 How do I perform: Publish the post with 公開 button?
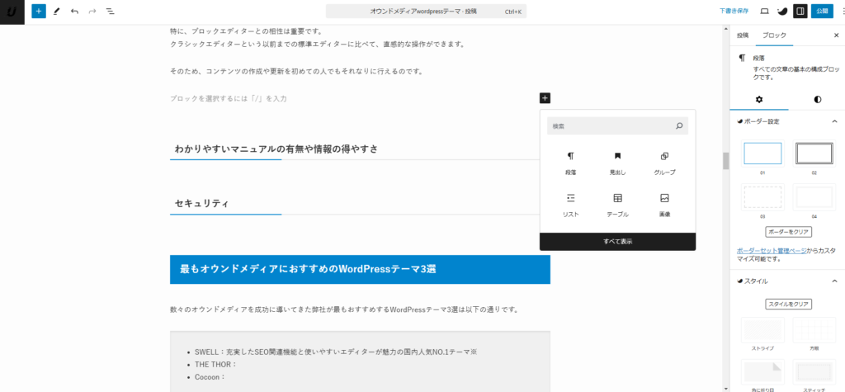821,11
